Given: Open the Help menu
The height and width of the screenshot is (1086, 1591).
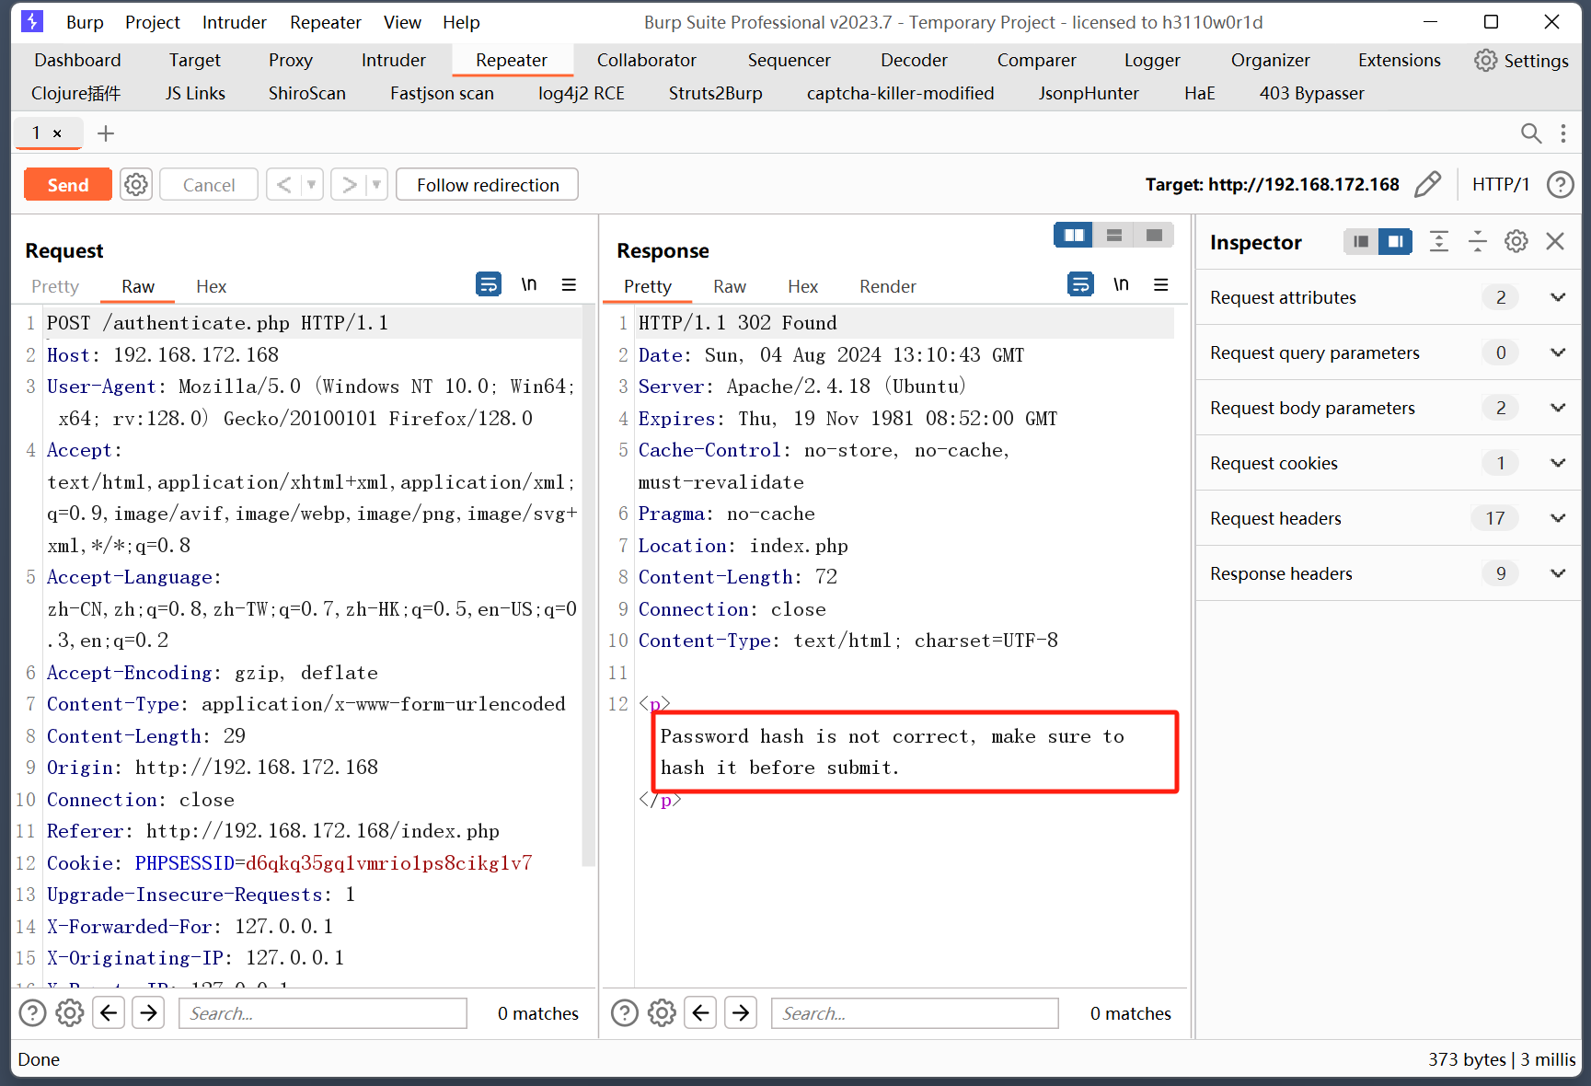Looking at the screenshot, I should (461, 22).
